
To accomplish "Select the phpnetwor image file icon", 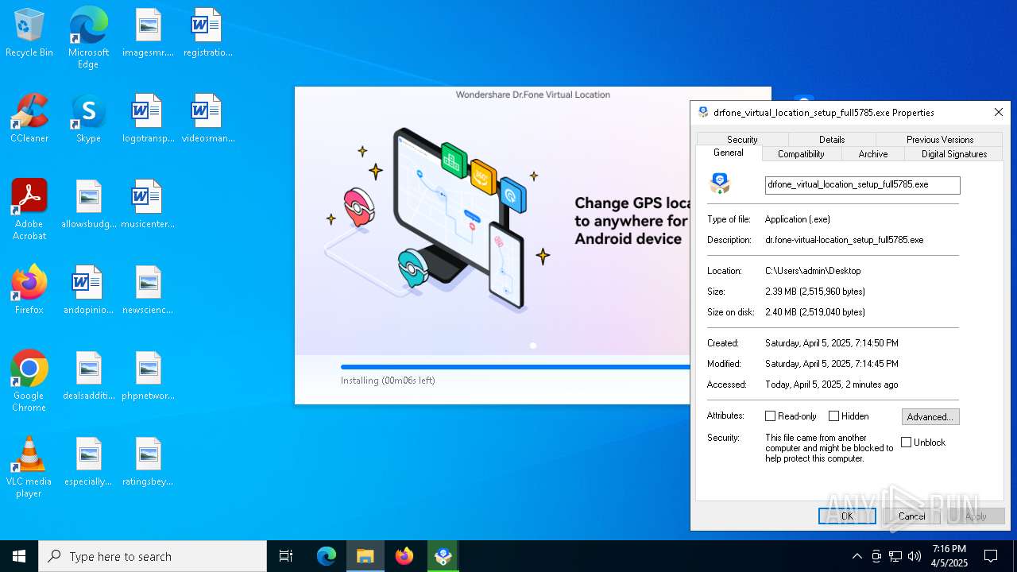I will (148, 376).
